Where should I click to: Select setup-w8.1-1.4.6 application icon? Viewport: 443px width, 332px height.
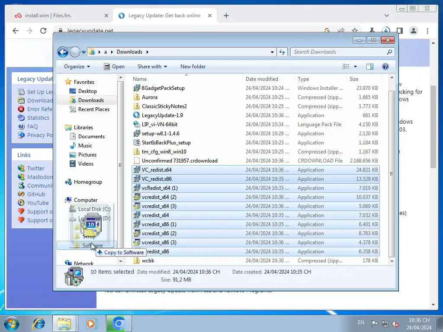[x=137, y=133]
